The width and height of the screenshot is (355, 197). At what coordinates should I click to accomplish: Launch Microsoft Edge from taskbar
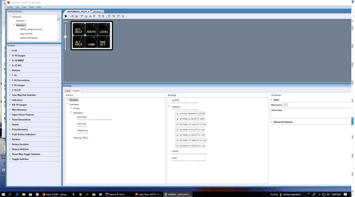point(17,194)
